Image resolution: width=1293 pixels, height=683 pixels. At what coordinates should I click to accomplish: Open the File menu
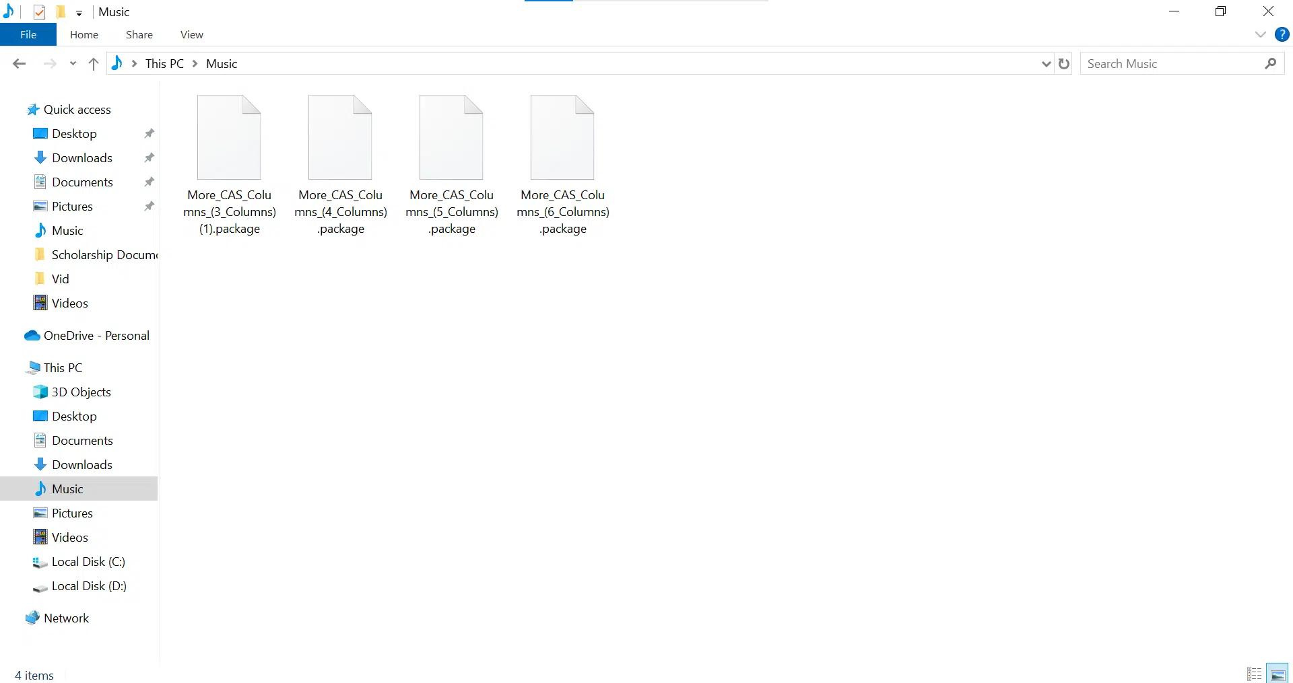[x=28, y=34]
